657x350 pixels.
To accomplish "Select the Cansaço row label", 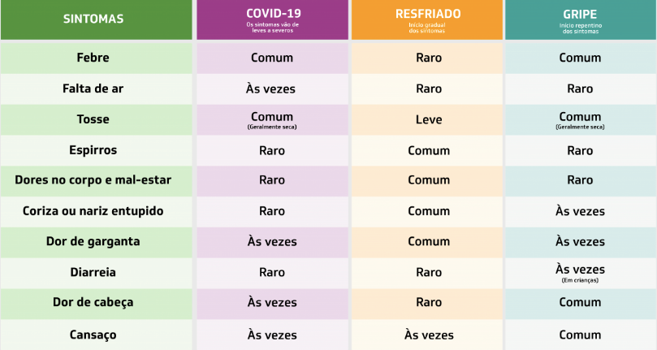I will pos(93,335).
